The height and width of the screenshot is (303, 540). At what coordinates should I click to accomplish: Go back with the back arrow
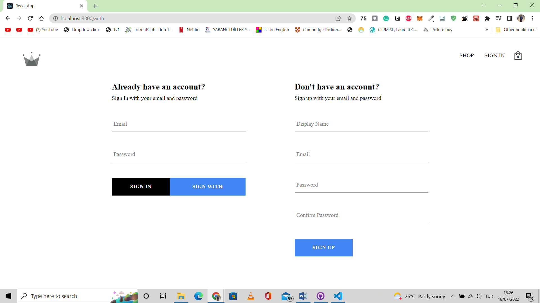point(8,19)
